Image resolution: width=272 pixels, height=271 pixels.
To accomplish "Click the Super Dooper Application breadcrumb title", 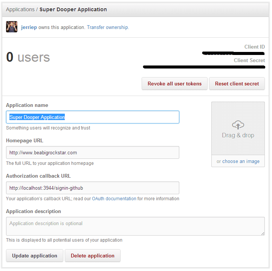I will (x=73, y=9).
